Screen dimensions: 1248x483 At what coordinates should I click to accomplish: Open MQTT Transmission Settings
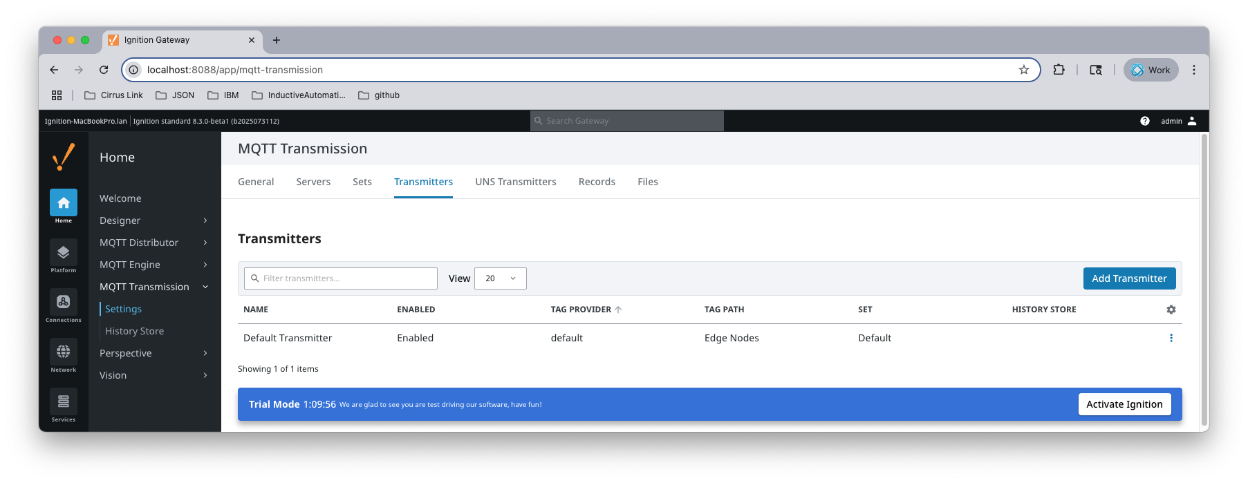[123, 309]
